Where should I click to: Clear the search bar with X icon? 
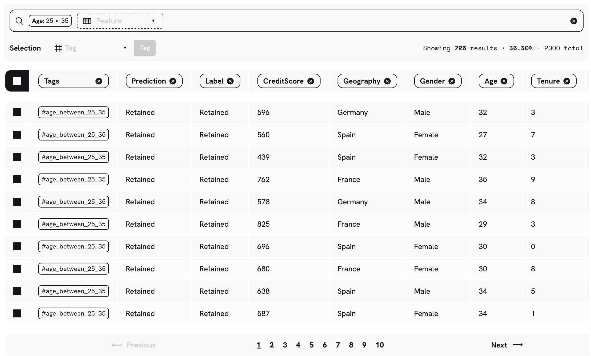point(573,21)
